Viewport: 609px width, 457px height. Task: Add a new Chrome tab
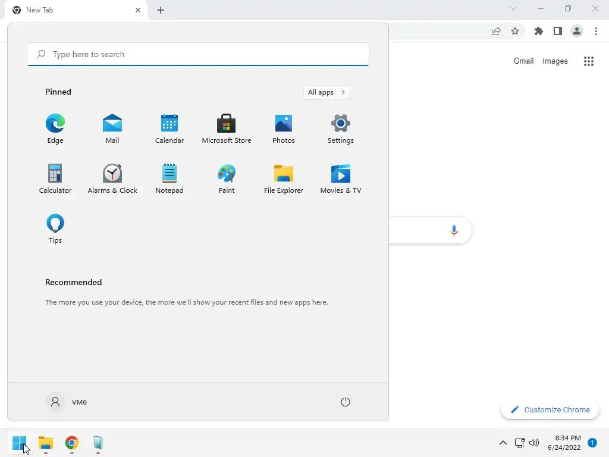pos(161,10)
